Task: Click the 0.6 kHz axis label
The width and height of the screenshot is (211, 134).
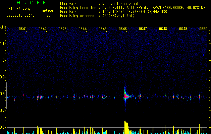Action: click(3, 127)
